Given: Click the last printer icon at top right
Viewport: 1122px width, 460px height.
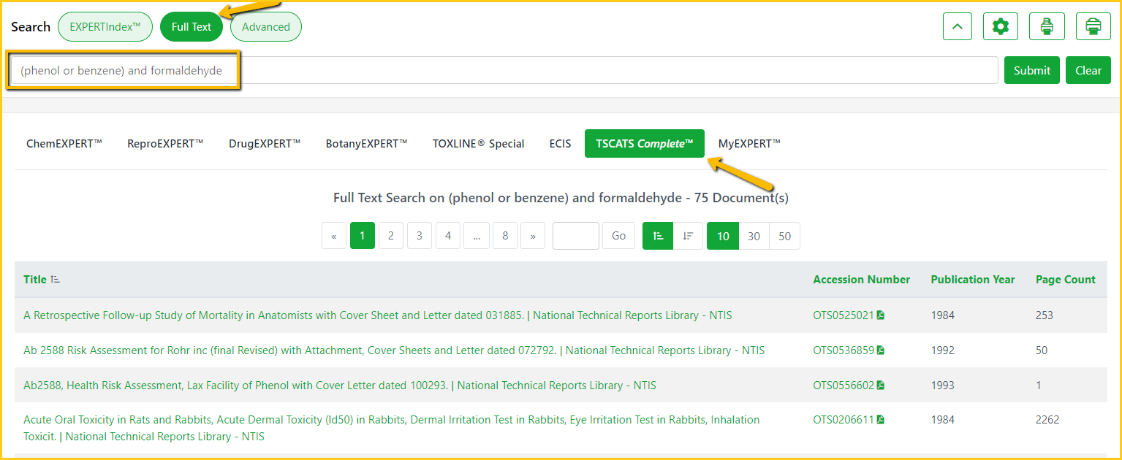Looking at the screenshot, I should [x=1093, y=27].
